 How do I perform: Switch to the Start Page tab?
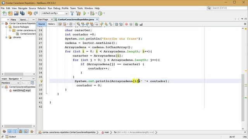click(43, 19)
